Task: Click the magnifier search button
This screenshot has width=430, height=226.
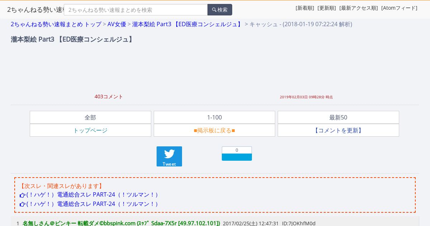Action: point(220,10)
